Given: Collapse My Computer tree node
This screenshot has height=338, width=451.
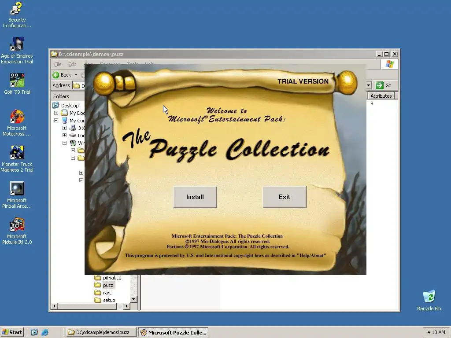Looking at the screenshot, I should 56,121.
